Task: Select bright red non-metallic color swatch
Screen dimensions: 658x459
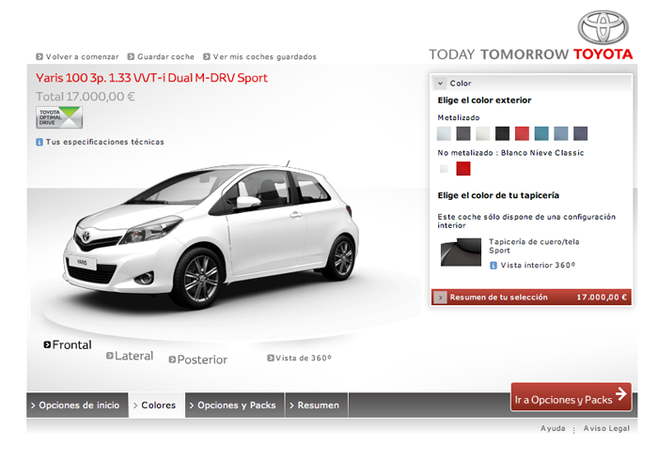Action: tap(463, 169)
